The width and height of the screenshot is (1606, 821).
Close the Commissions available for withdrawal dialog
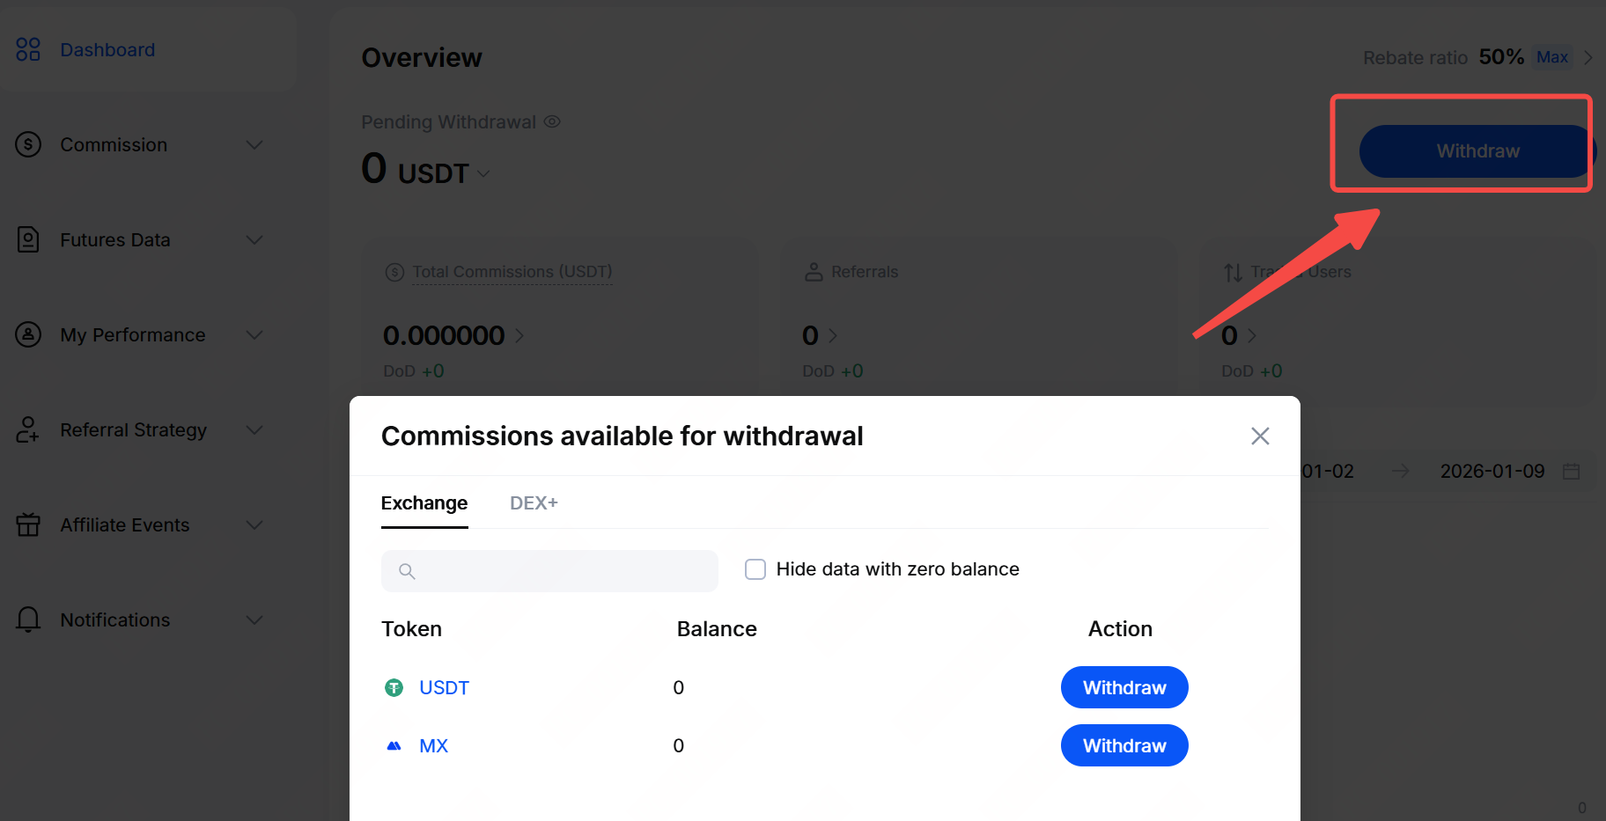point(1260,436)
